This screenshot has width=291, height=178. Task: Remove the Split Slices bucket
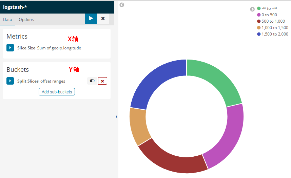(102, 81)
